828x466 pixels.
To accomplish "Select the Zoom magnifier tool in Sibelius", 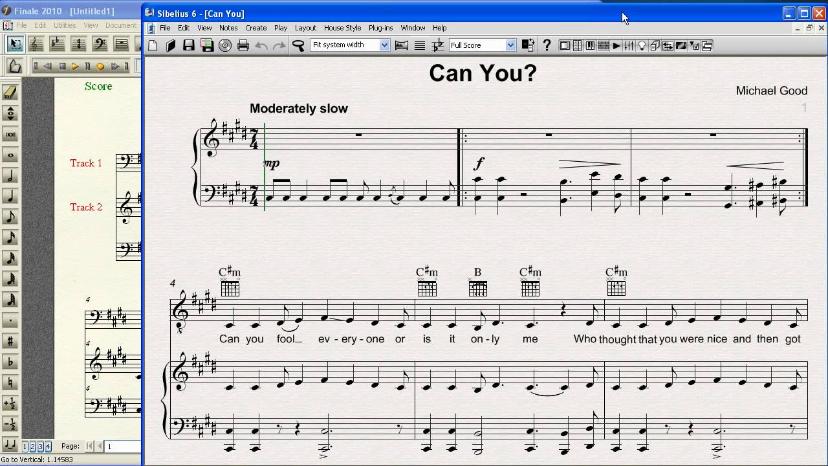I will click(x=298, y=45).
